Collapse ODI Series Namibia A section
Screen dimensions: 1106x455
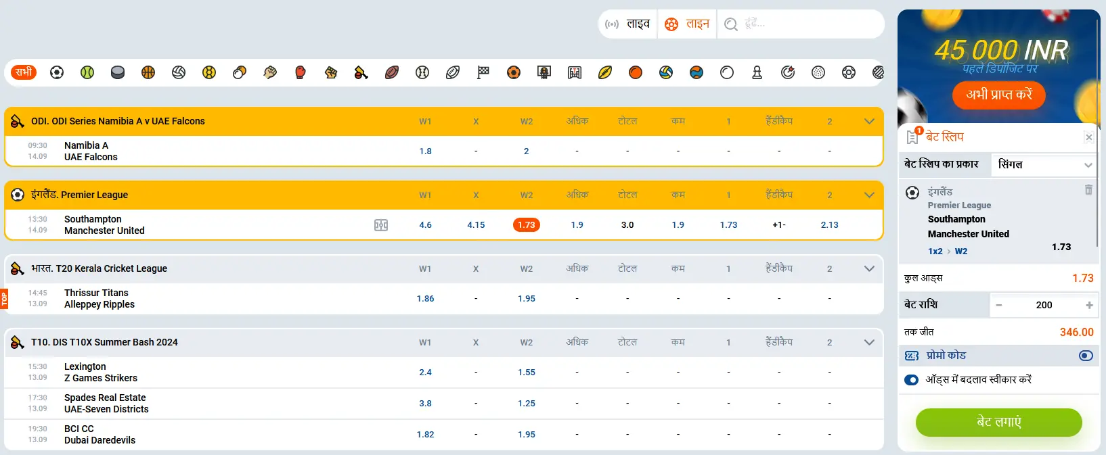(870, 122)
